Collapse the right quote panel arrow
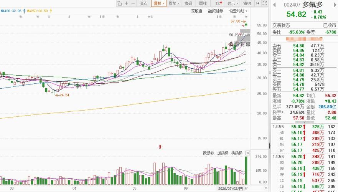 (270, 146)
